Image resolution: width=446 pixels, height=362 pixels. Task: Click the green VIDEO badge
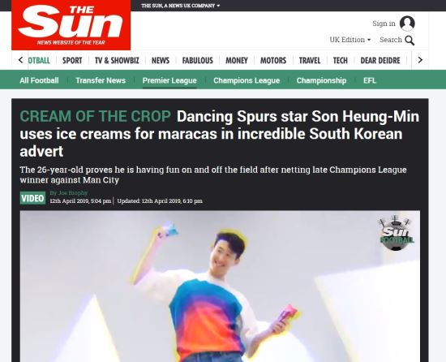coord(32,198)
